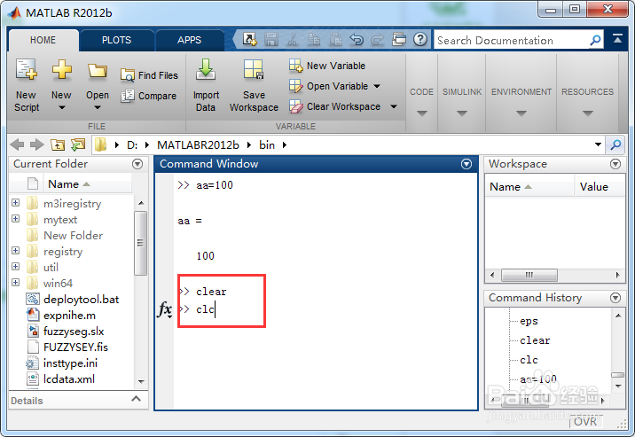Show Current Folder panel actions
635x437 pixels.
point(137,164)
